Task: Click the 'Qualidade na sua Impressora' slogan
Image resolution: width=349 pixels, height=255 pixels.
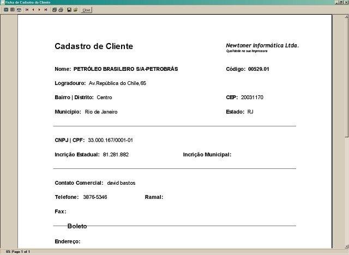Action: (246, 51)
